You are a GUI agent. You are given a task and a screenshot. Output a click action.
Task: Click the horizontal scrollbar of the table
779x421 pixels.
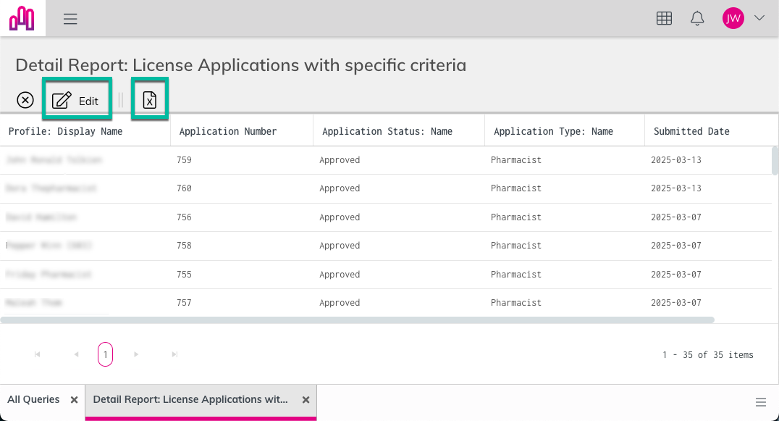tap(357, 320)
